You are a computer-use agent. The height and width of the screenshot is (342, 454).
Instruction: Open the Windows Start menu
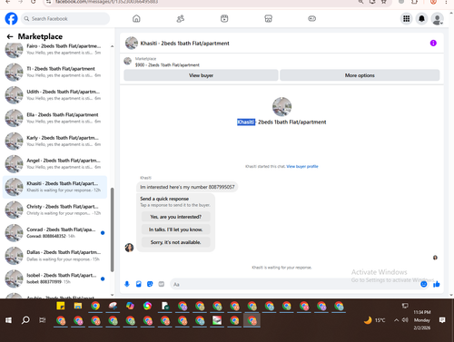8,320
